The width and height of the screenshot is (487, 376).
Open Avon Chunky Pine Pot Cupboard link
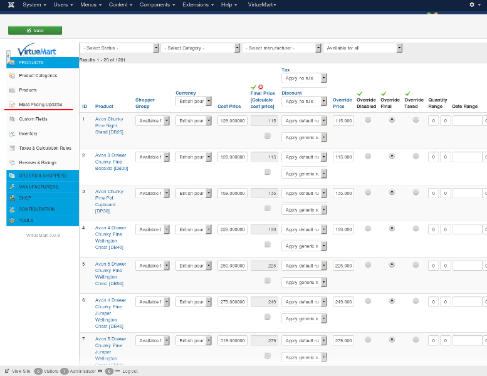pyautogui.click(x=109, y=201)
